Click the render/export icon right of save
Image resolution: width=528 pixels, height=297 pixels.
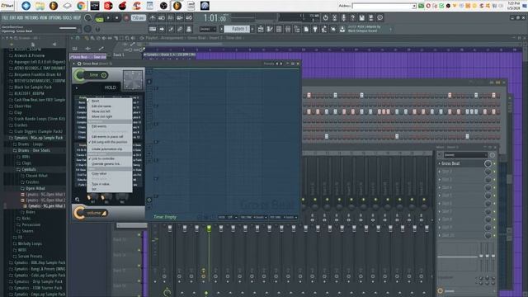[x=370, y=18]
